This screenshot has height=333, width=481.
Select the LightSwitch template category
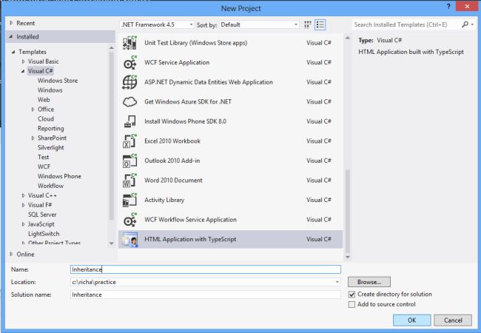[x=44, y=234]
